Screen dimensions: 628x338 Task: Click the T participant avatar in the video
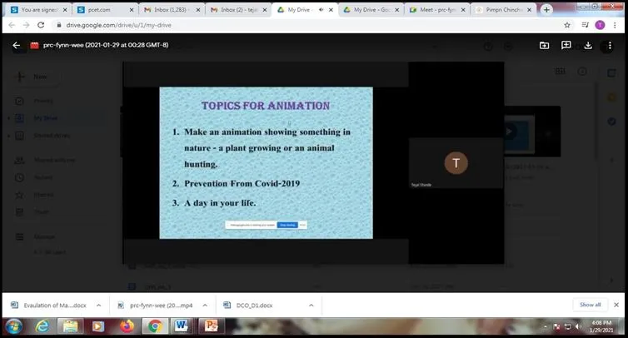[x=456, y=163]
